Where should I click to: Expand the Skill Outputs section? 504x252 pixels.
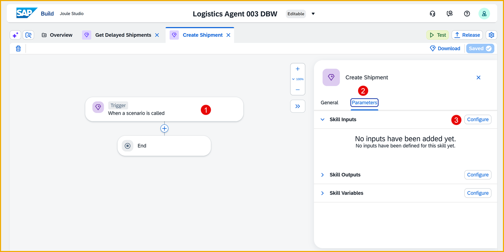322,175
